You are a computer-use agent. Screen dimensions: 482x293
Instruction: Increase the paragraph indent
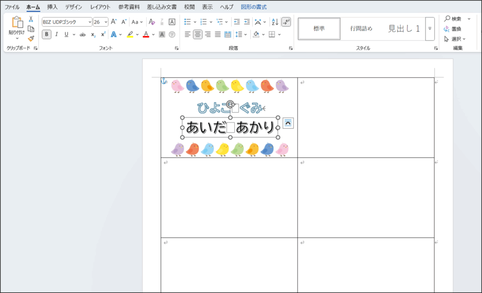(247, 22)
